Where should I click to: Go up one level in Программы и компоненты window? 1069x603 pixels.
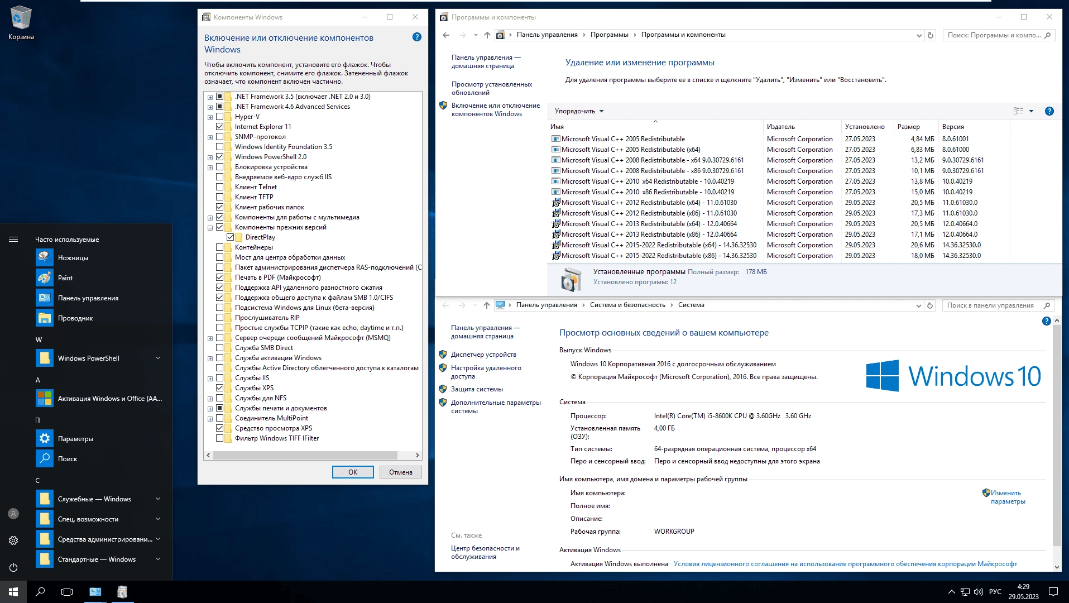[487, 35]
